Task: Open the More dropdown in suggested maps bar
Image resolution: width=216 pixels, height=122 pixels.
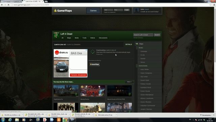Action: [129, 82]
